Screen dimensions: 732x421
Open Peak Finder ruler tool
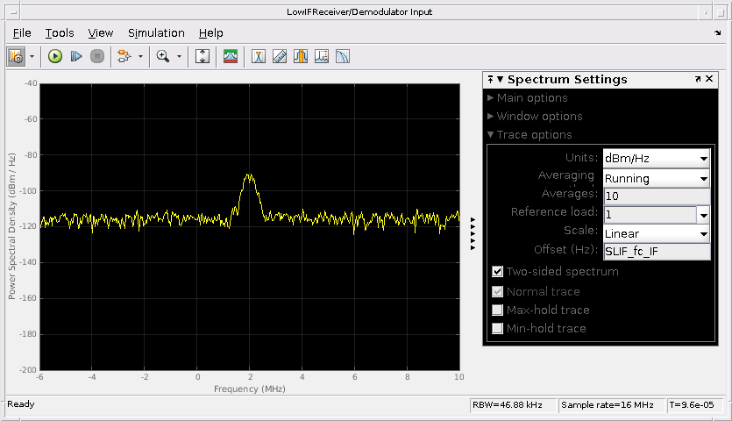[280, 56]
